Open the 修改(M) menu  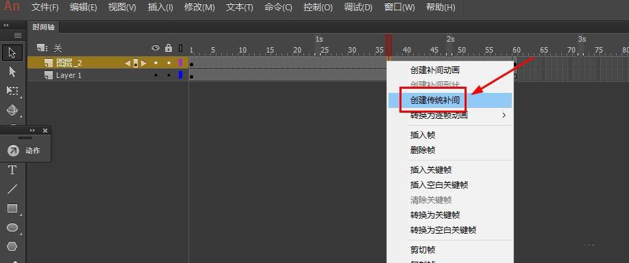pos(199,8)
